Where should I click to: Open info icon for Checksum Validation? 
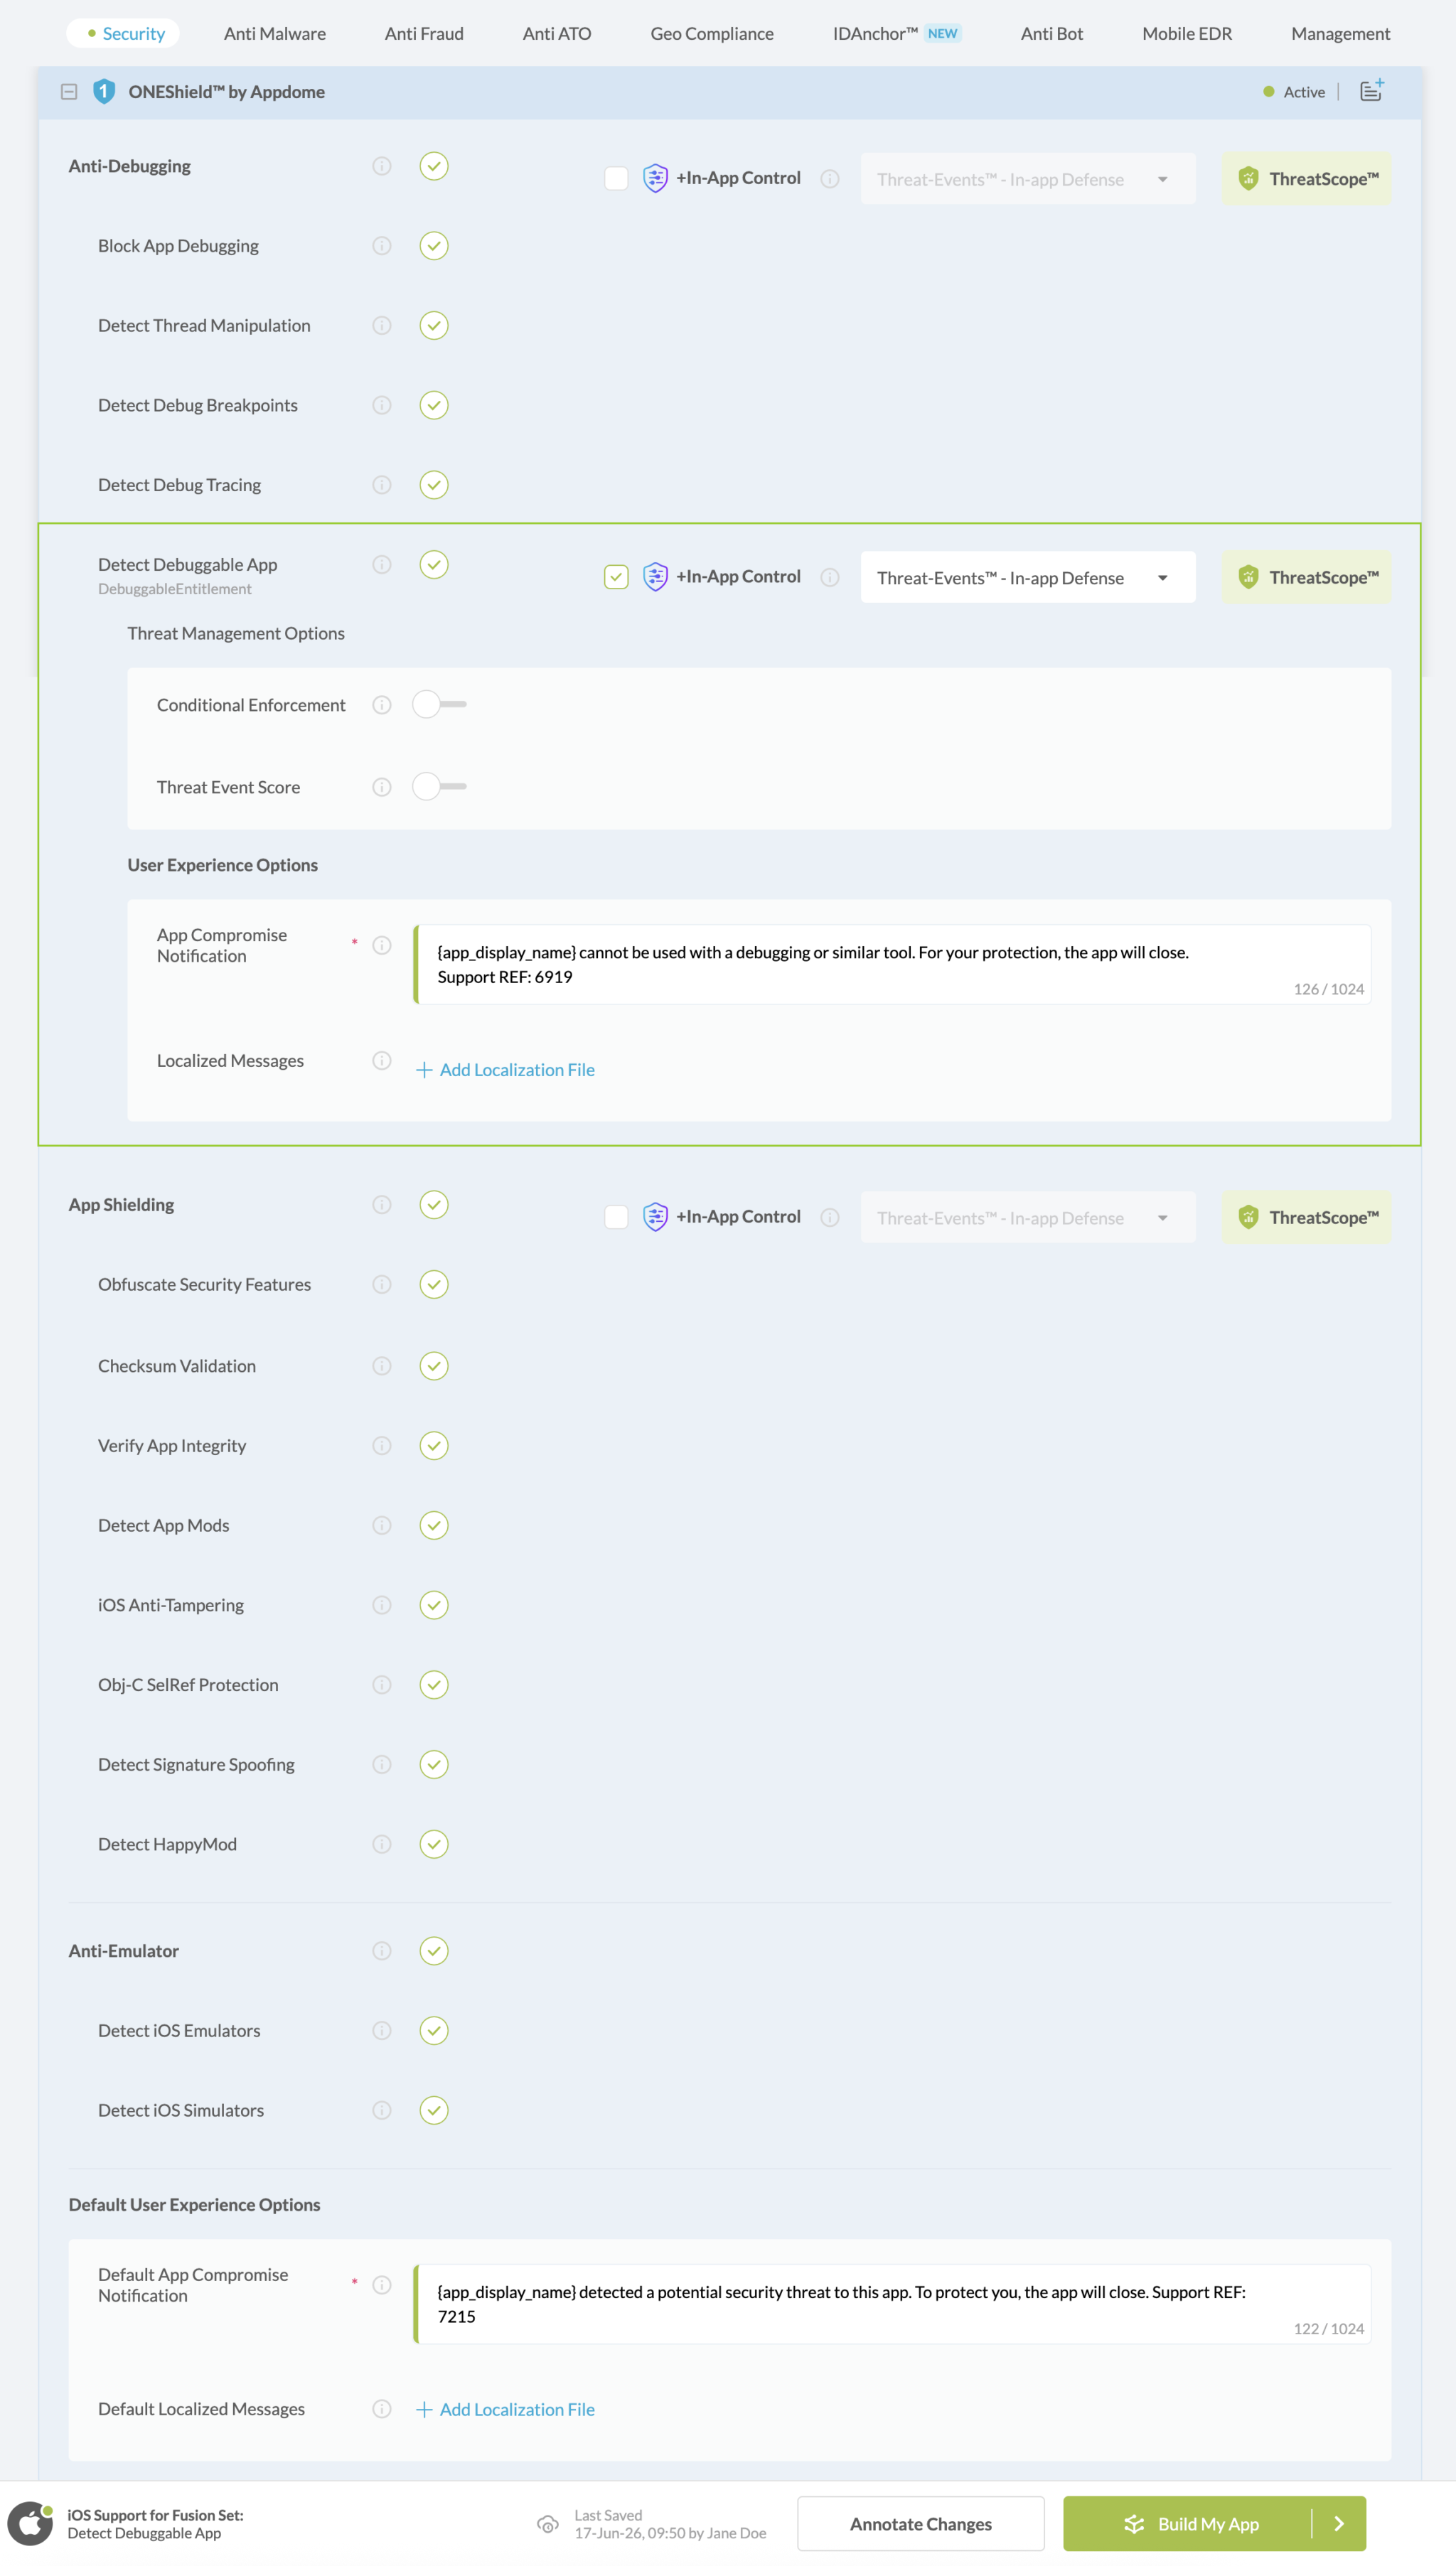382,1365
